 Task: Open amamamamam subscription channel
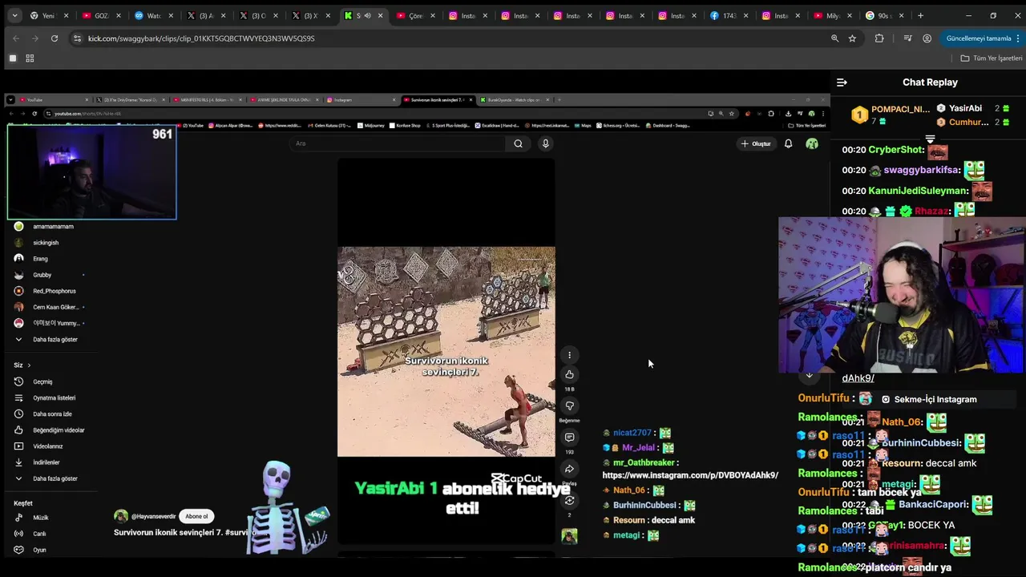(53, 227)
